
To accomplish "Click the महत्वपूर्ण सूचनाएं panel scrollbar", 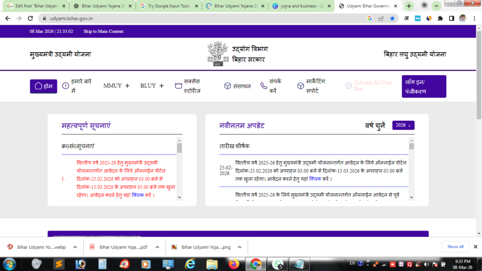I will (x=179, y=168).
